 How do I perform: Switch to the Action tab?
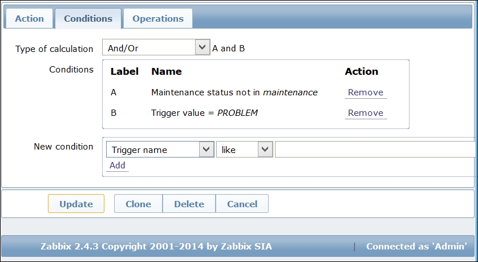[29, 18]
